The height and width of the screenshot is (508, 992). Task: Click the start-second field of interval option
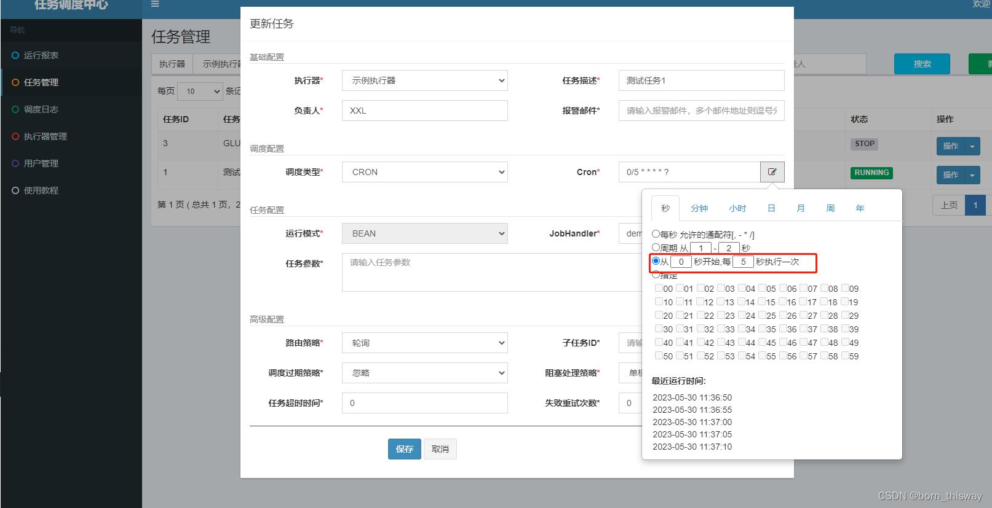pyautogui.click(x=681, y=262)
